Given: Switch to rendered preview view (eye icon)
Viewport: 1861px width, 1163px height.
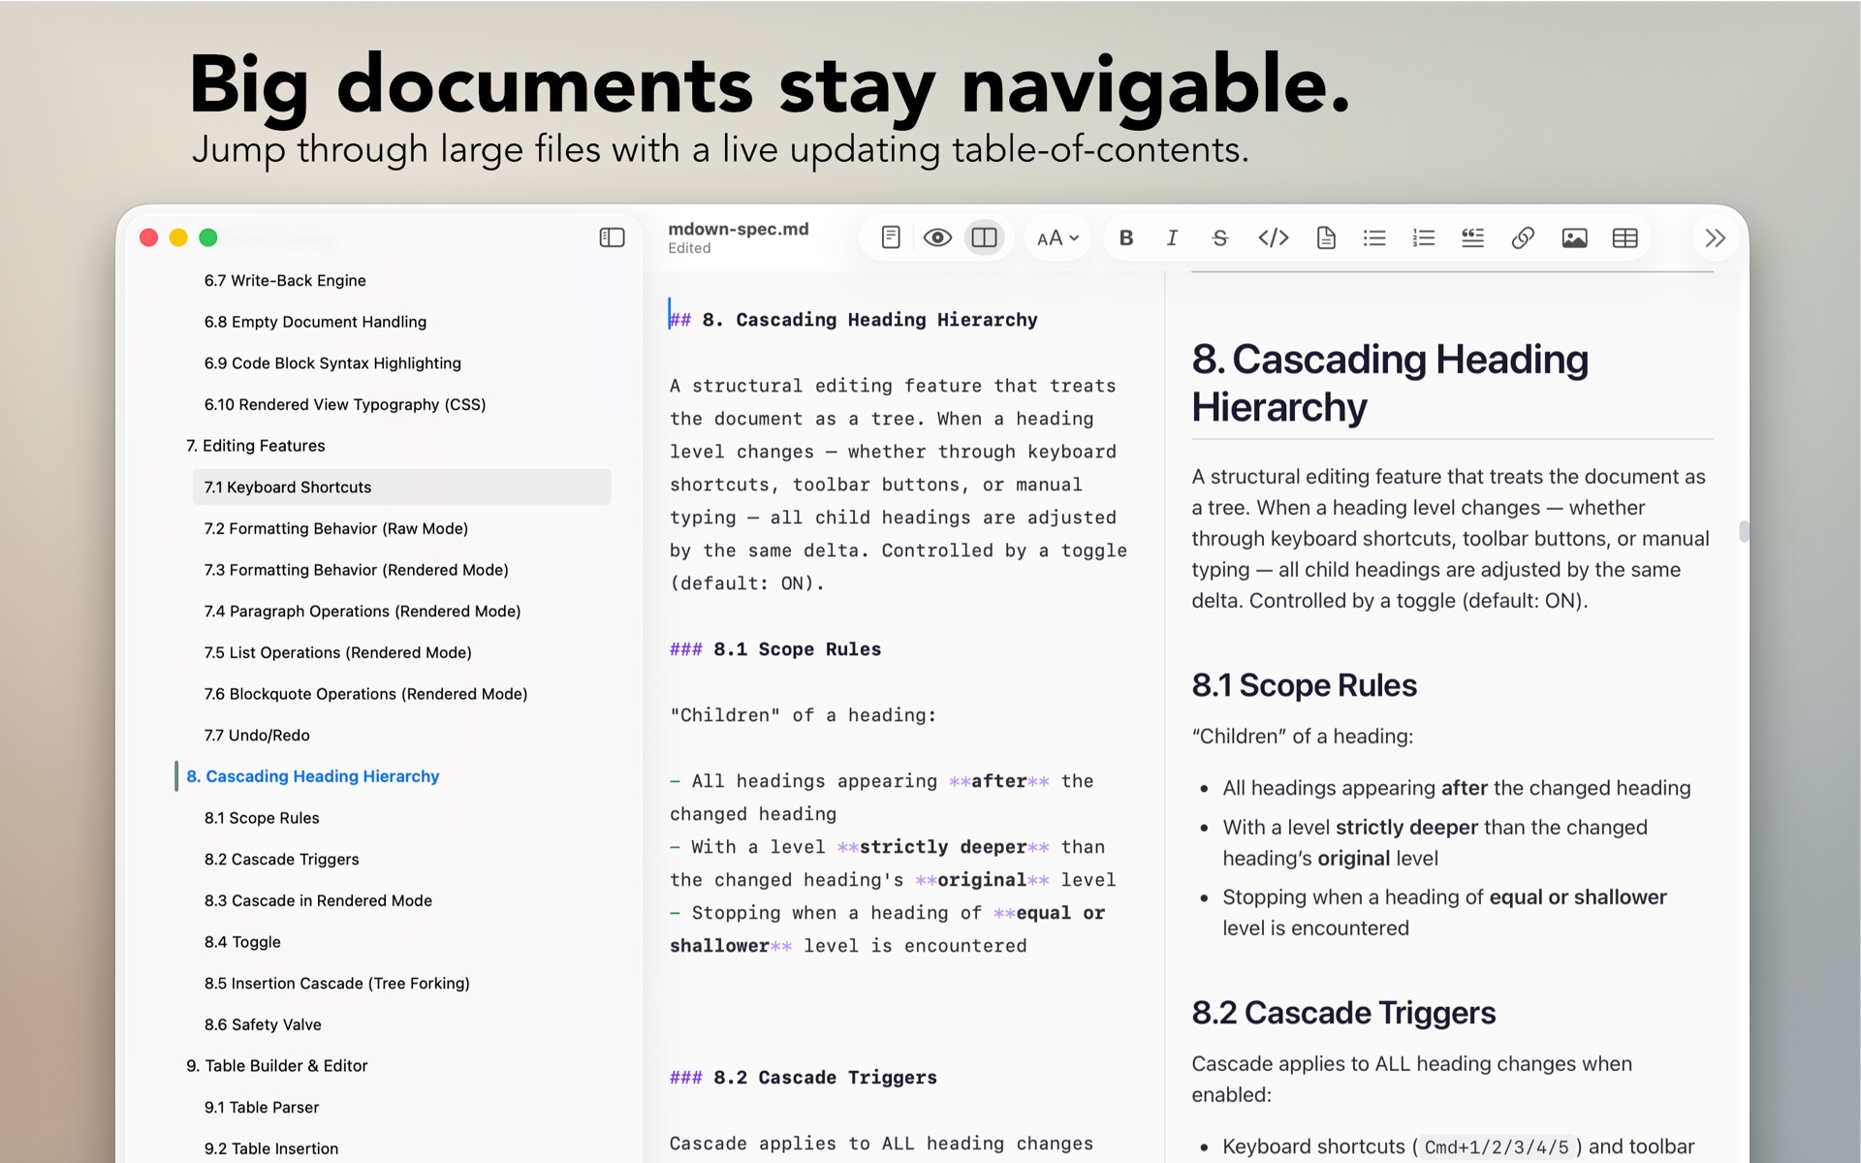Looking at the screenshot, I should (x=937, y=237).
